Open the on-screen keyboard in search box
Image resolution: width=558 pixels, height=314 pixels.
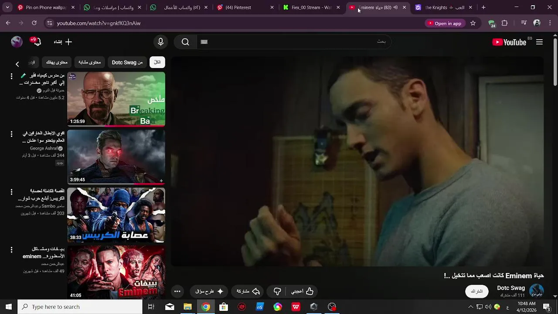204,42
